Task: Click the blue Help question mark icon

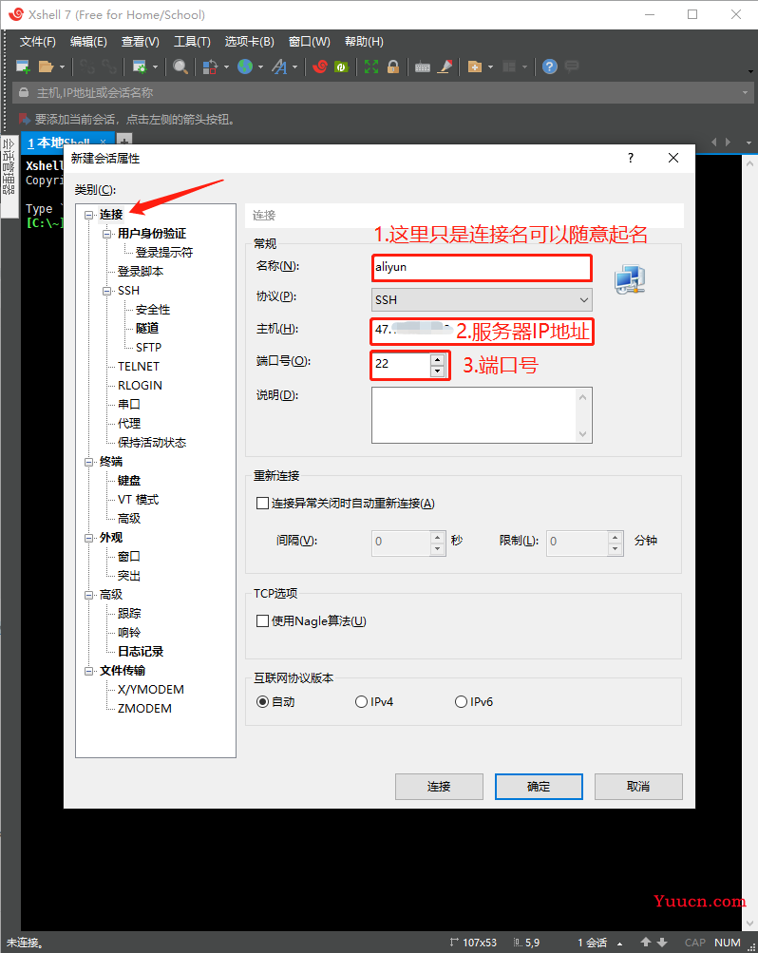Action: click(550, 67)
